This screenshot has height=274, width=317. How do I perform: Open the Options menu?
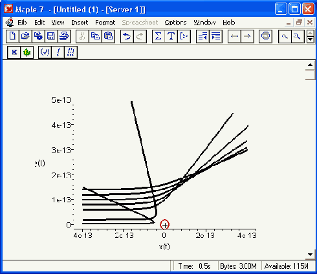[x=175, y=23]
